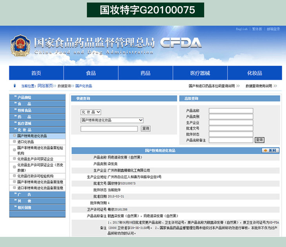
Task: Click the 产品名称 advanced search field
Action: click(x=231, y=111)
